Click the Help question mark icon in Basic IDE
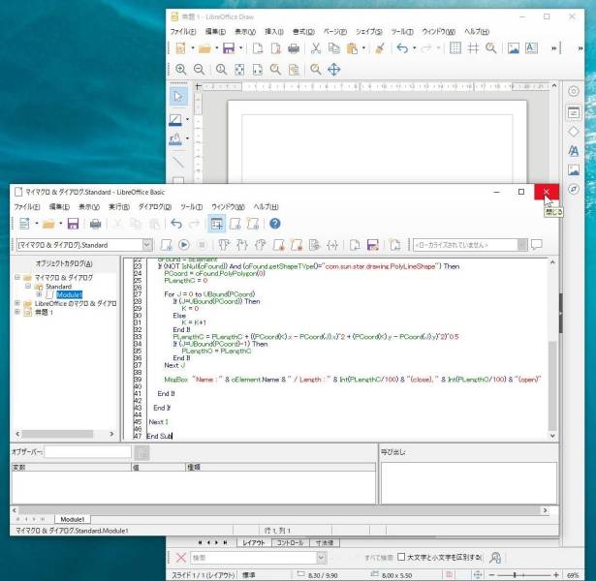 click(275, 224)
